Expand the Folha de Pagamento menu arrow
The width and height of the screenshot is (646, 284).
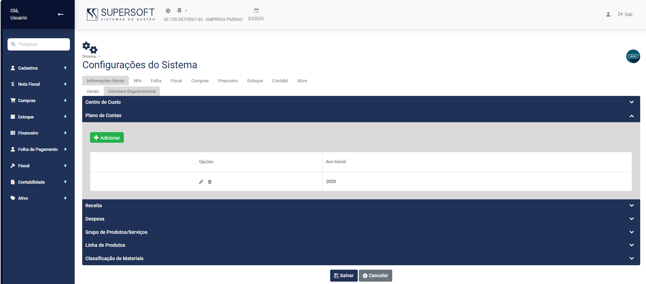tap(65, 149)
